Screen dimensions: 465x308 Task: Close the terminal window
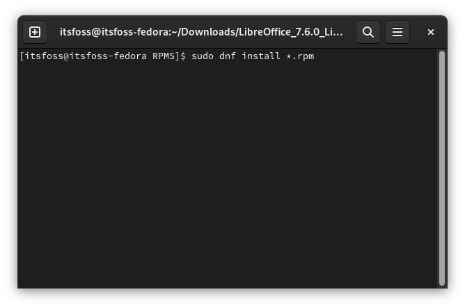431,32
